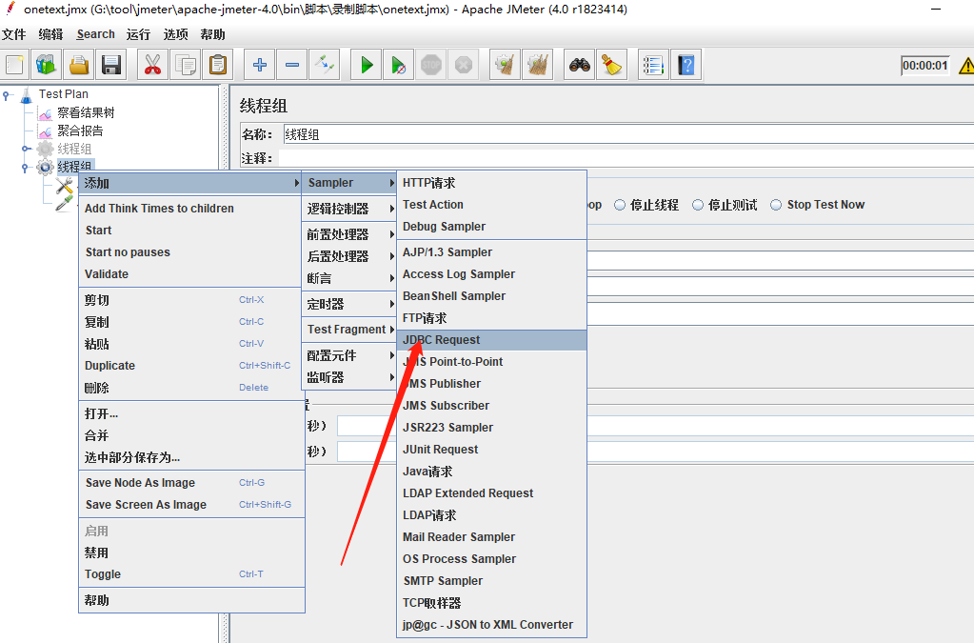The image size is (974, 643).
Task: Click Validate in context menu
Action: tap(190, 274)
